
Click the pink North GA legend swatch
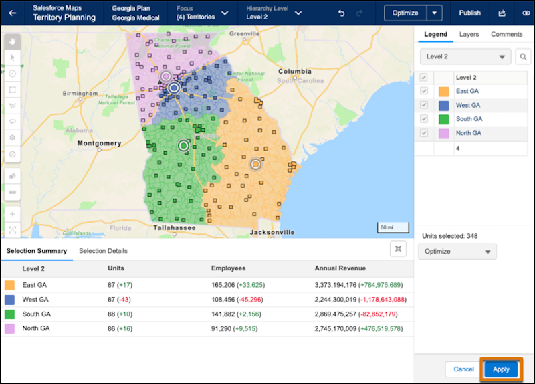pos(443,133)
